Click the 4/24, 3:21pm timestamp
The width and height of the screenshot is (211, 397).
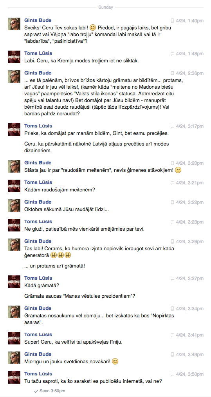[190, 183]
